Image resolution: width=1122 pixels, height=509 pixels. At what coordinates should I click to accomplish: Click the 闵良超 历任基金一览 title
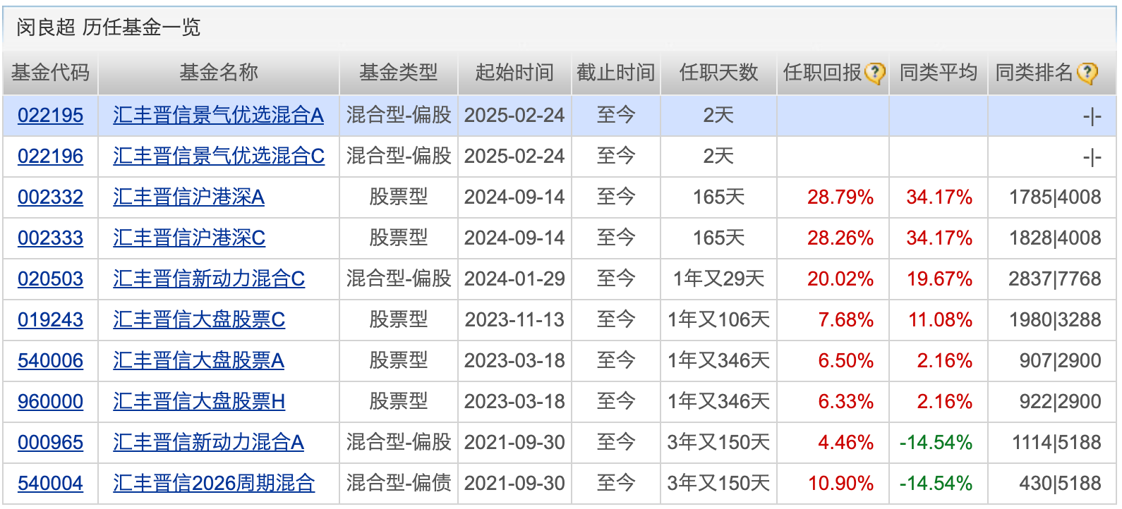point(109,27)
